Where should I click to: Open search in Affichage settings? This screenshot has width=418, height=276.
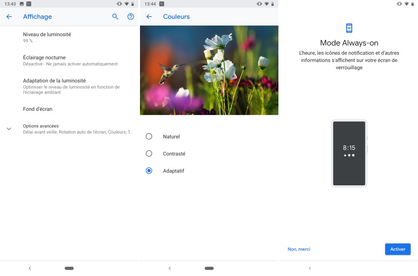pyautogui.click(x=115, y=17)
